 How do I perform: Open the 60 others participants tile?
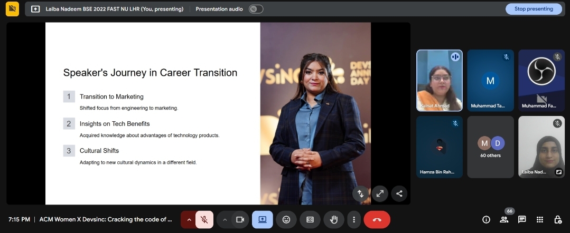point(490,147)
